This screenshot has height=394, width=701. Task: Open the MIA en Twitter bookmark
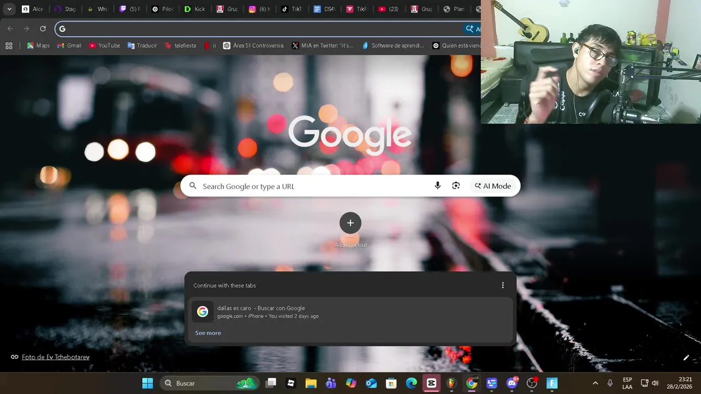coord(323,45)
